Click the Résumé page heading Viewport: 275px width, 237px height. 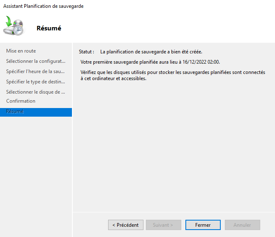(x=49, y=28)
